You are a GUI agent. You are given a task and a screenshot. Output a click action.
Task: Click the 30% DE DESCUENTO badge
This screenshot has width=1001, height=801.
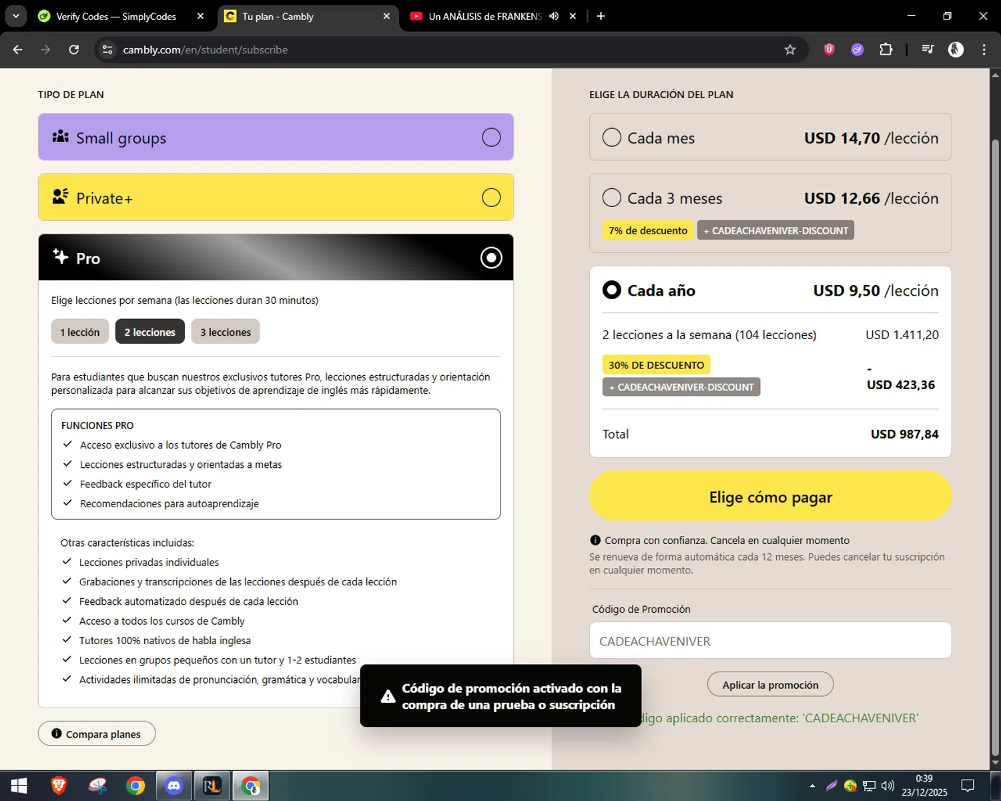click(657, 365)
